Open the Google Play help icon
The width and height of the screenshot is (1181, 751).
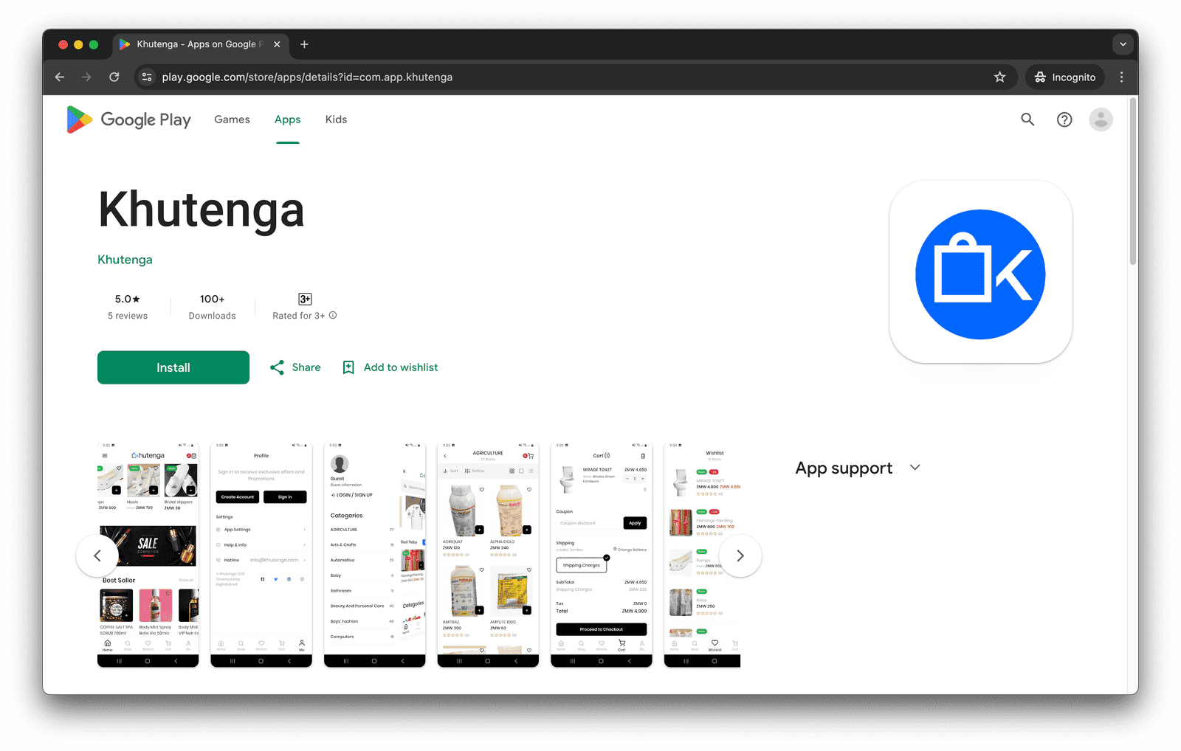pyautogui.click(x=1064, y=119)
